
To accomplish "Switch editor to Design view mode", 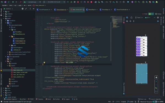I will [x=158, y=14].
